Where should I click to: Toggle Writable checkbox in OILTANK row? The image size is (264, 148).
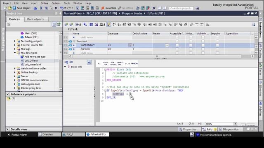191,49
